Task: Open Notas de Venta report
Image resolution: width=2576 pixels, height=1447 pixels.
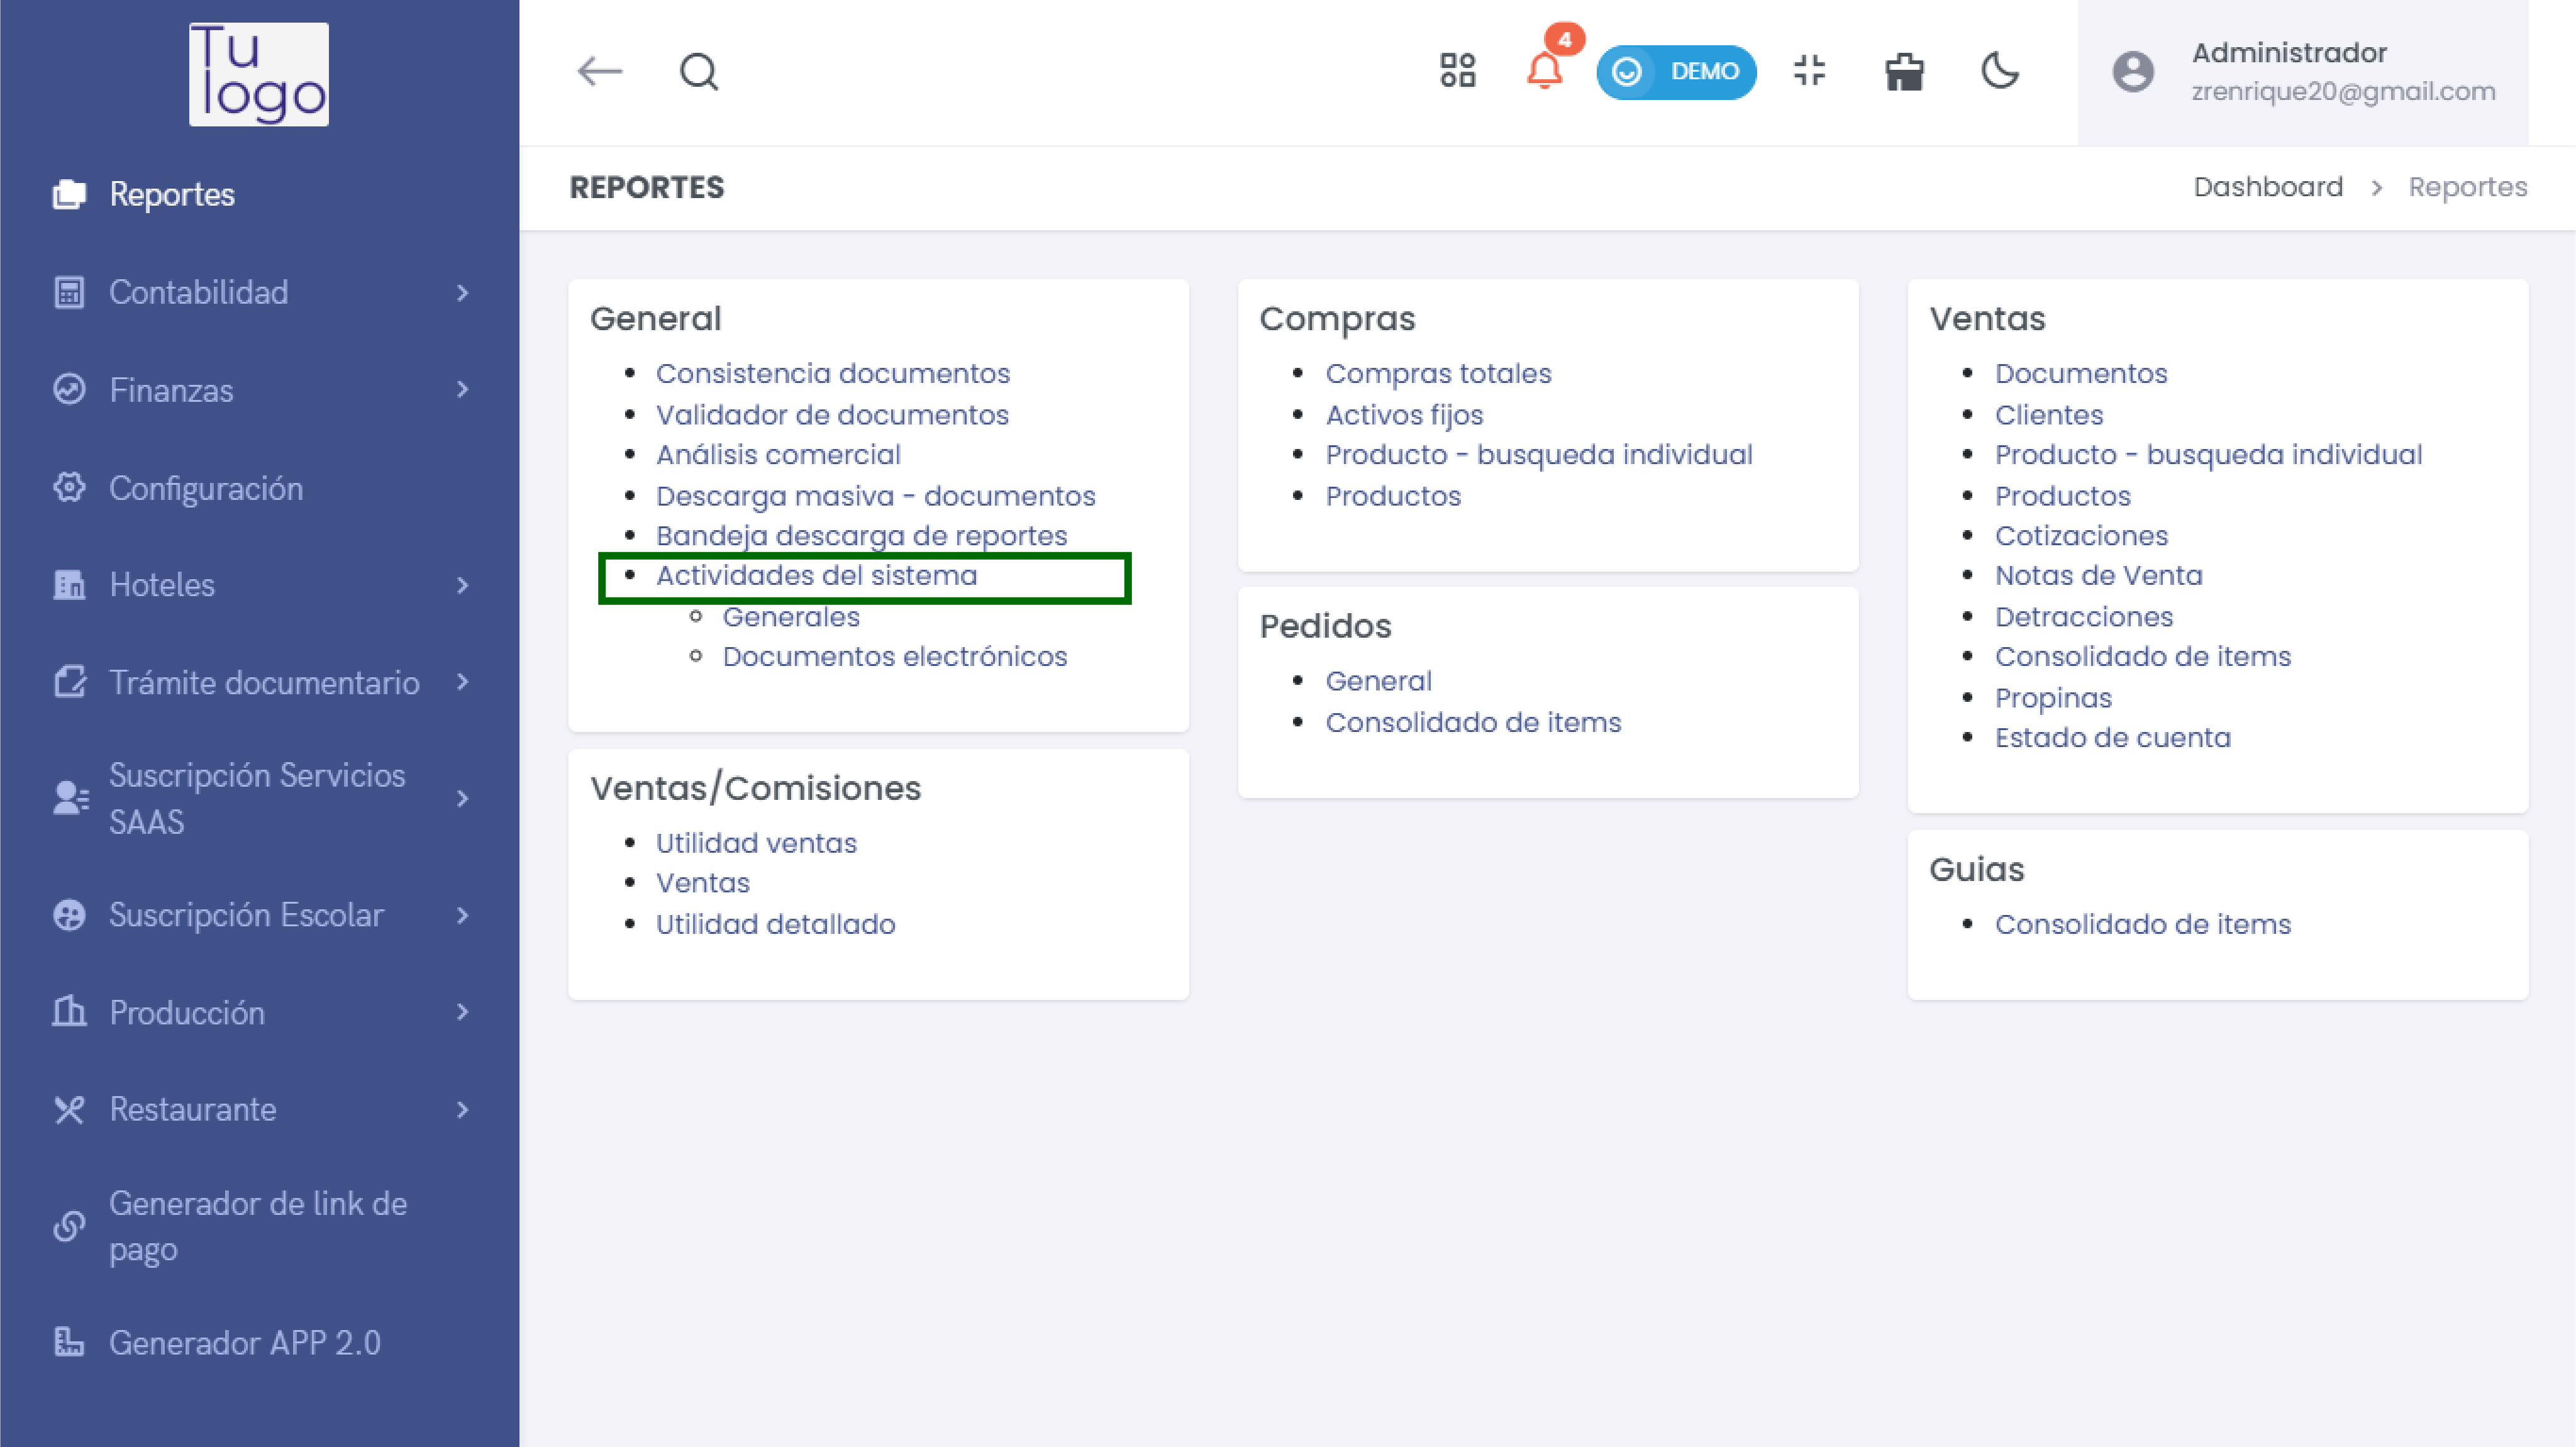Action: (x=2098, y=576)
